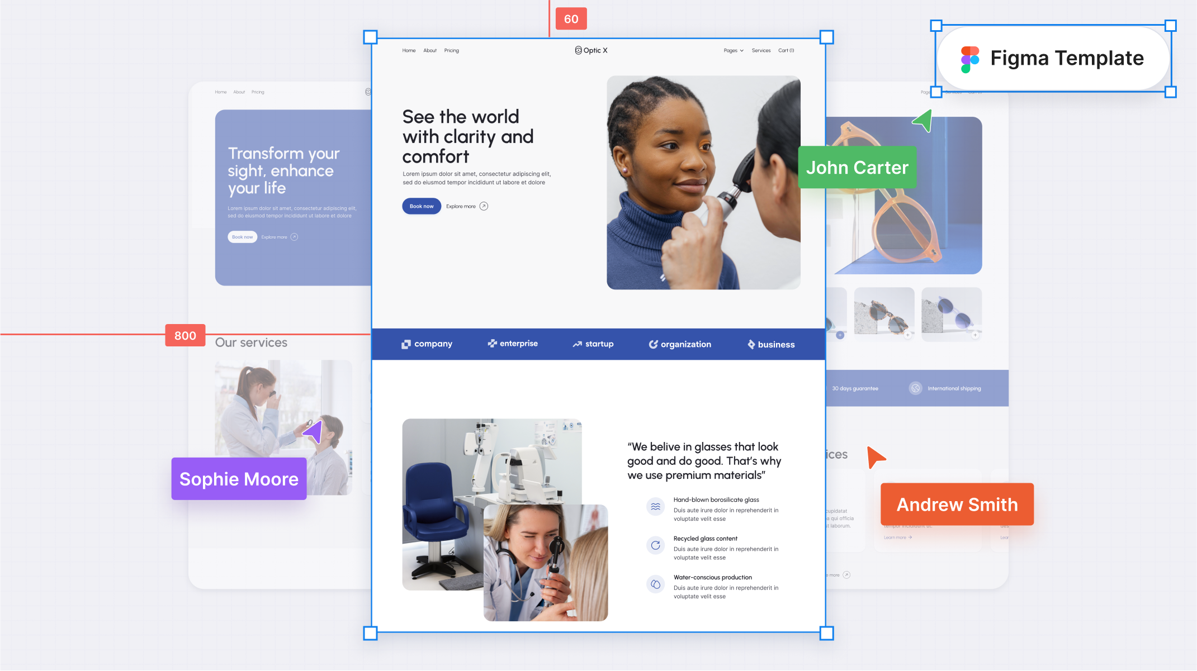This screenshot has height=671, width=1197.
Task: Click the Explore More link with arrow
Action: pyautogui.click(x=467, y=206)
